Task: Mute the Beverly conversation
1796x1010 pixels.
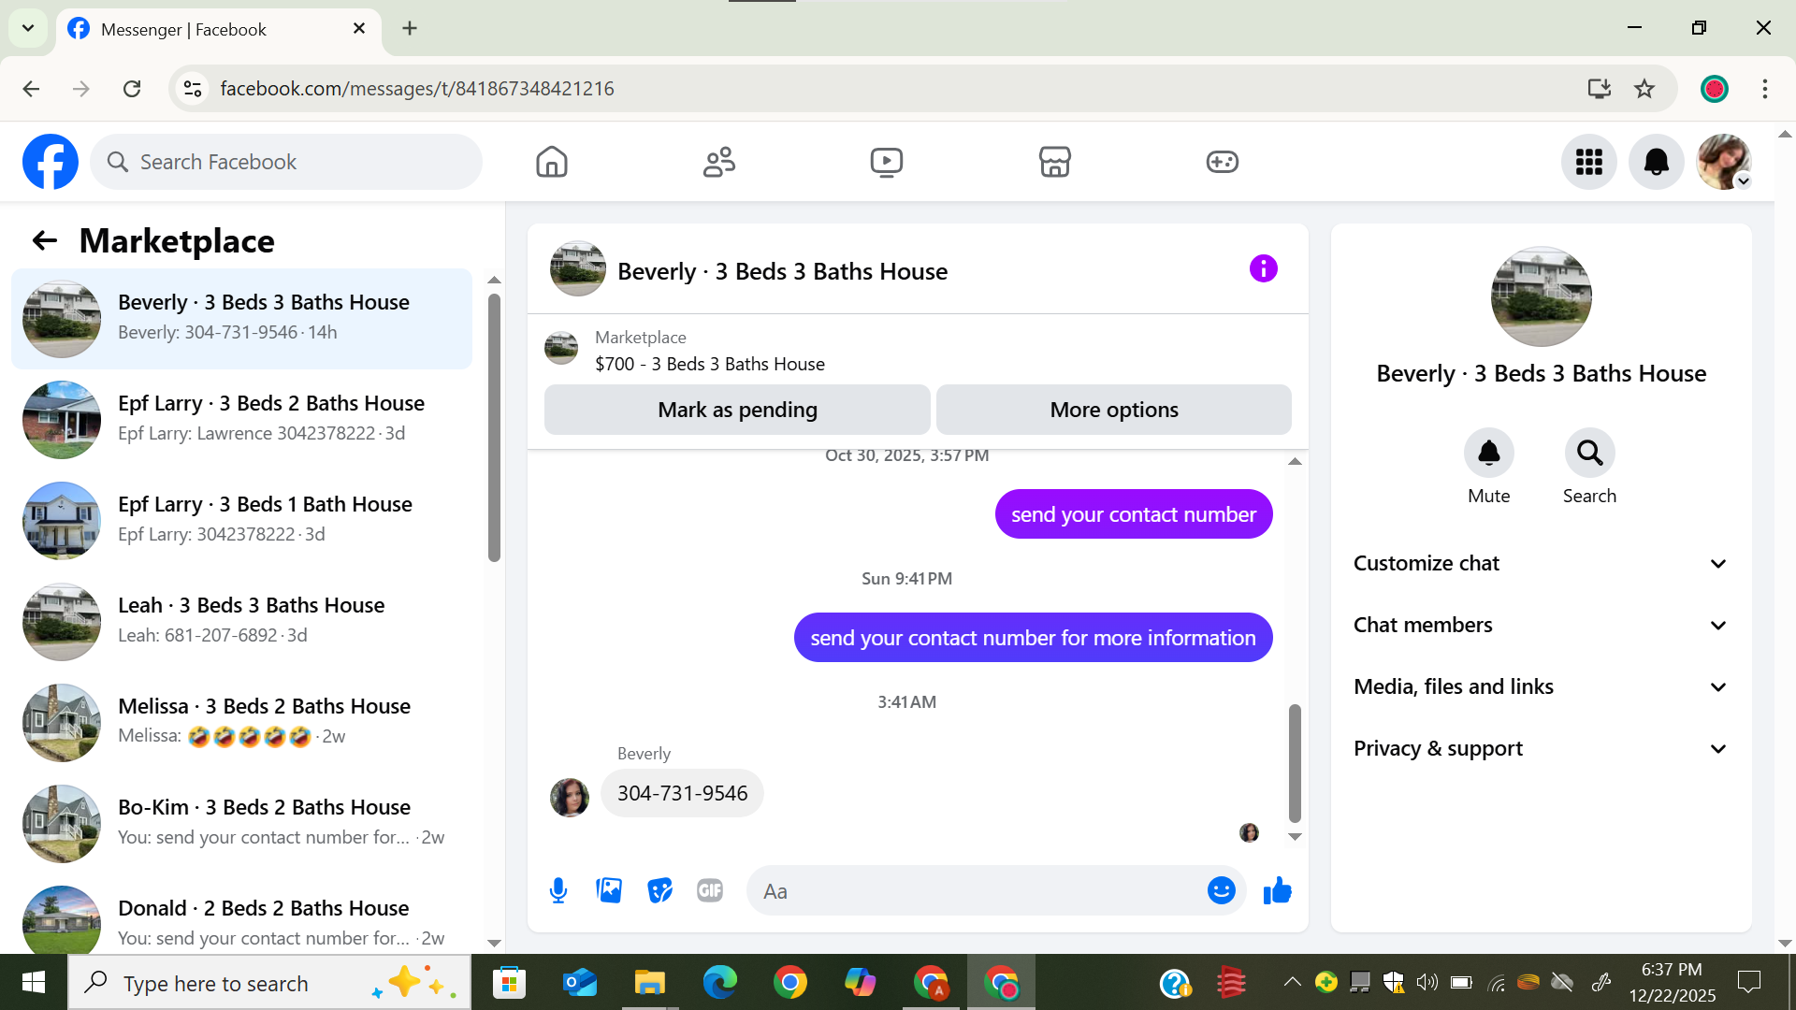Action: tap(1488, 454)
